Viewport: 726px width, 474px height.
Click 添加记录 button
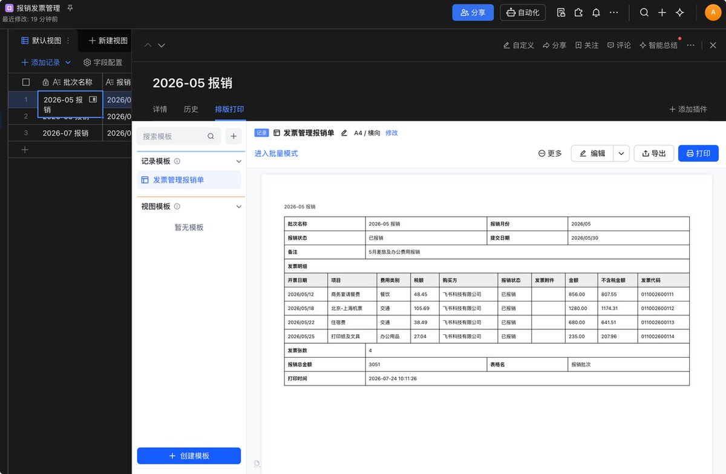pyautogui.click(x=41, y=62)
